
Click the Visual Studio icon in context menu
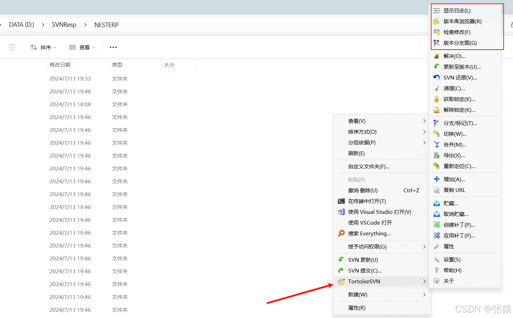(x=341, y=212)
